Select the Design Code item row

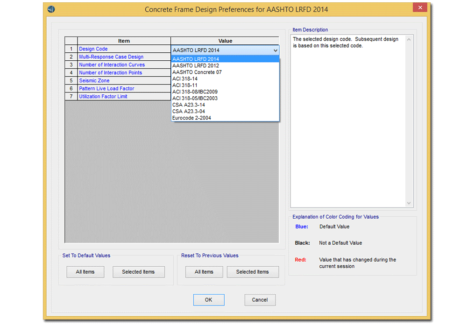pos(124,49)
